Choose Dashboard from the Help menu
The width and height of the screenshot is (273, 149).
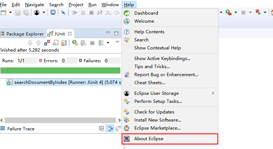(x=170, y=13)
